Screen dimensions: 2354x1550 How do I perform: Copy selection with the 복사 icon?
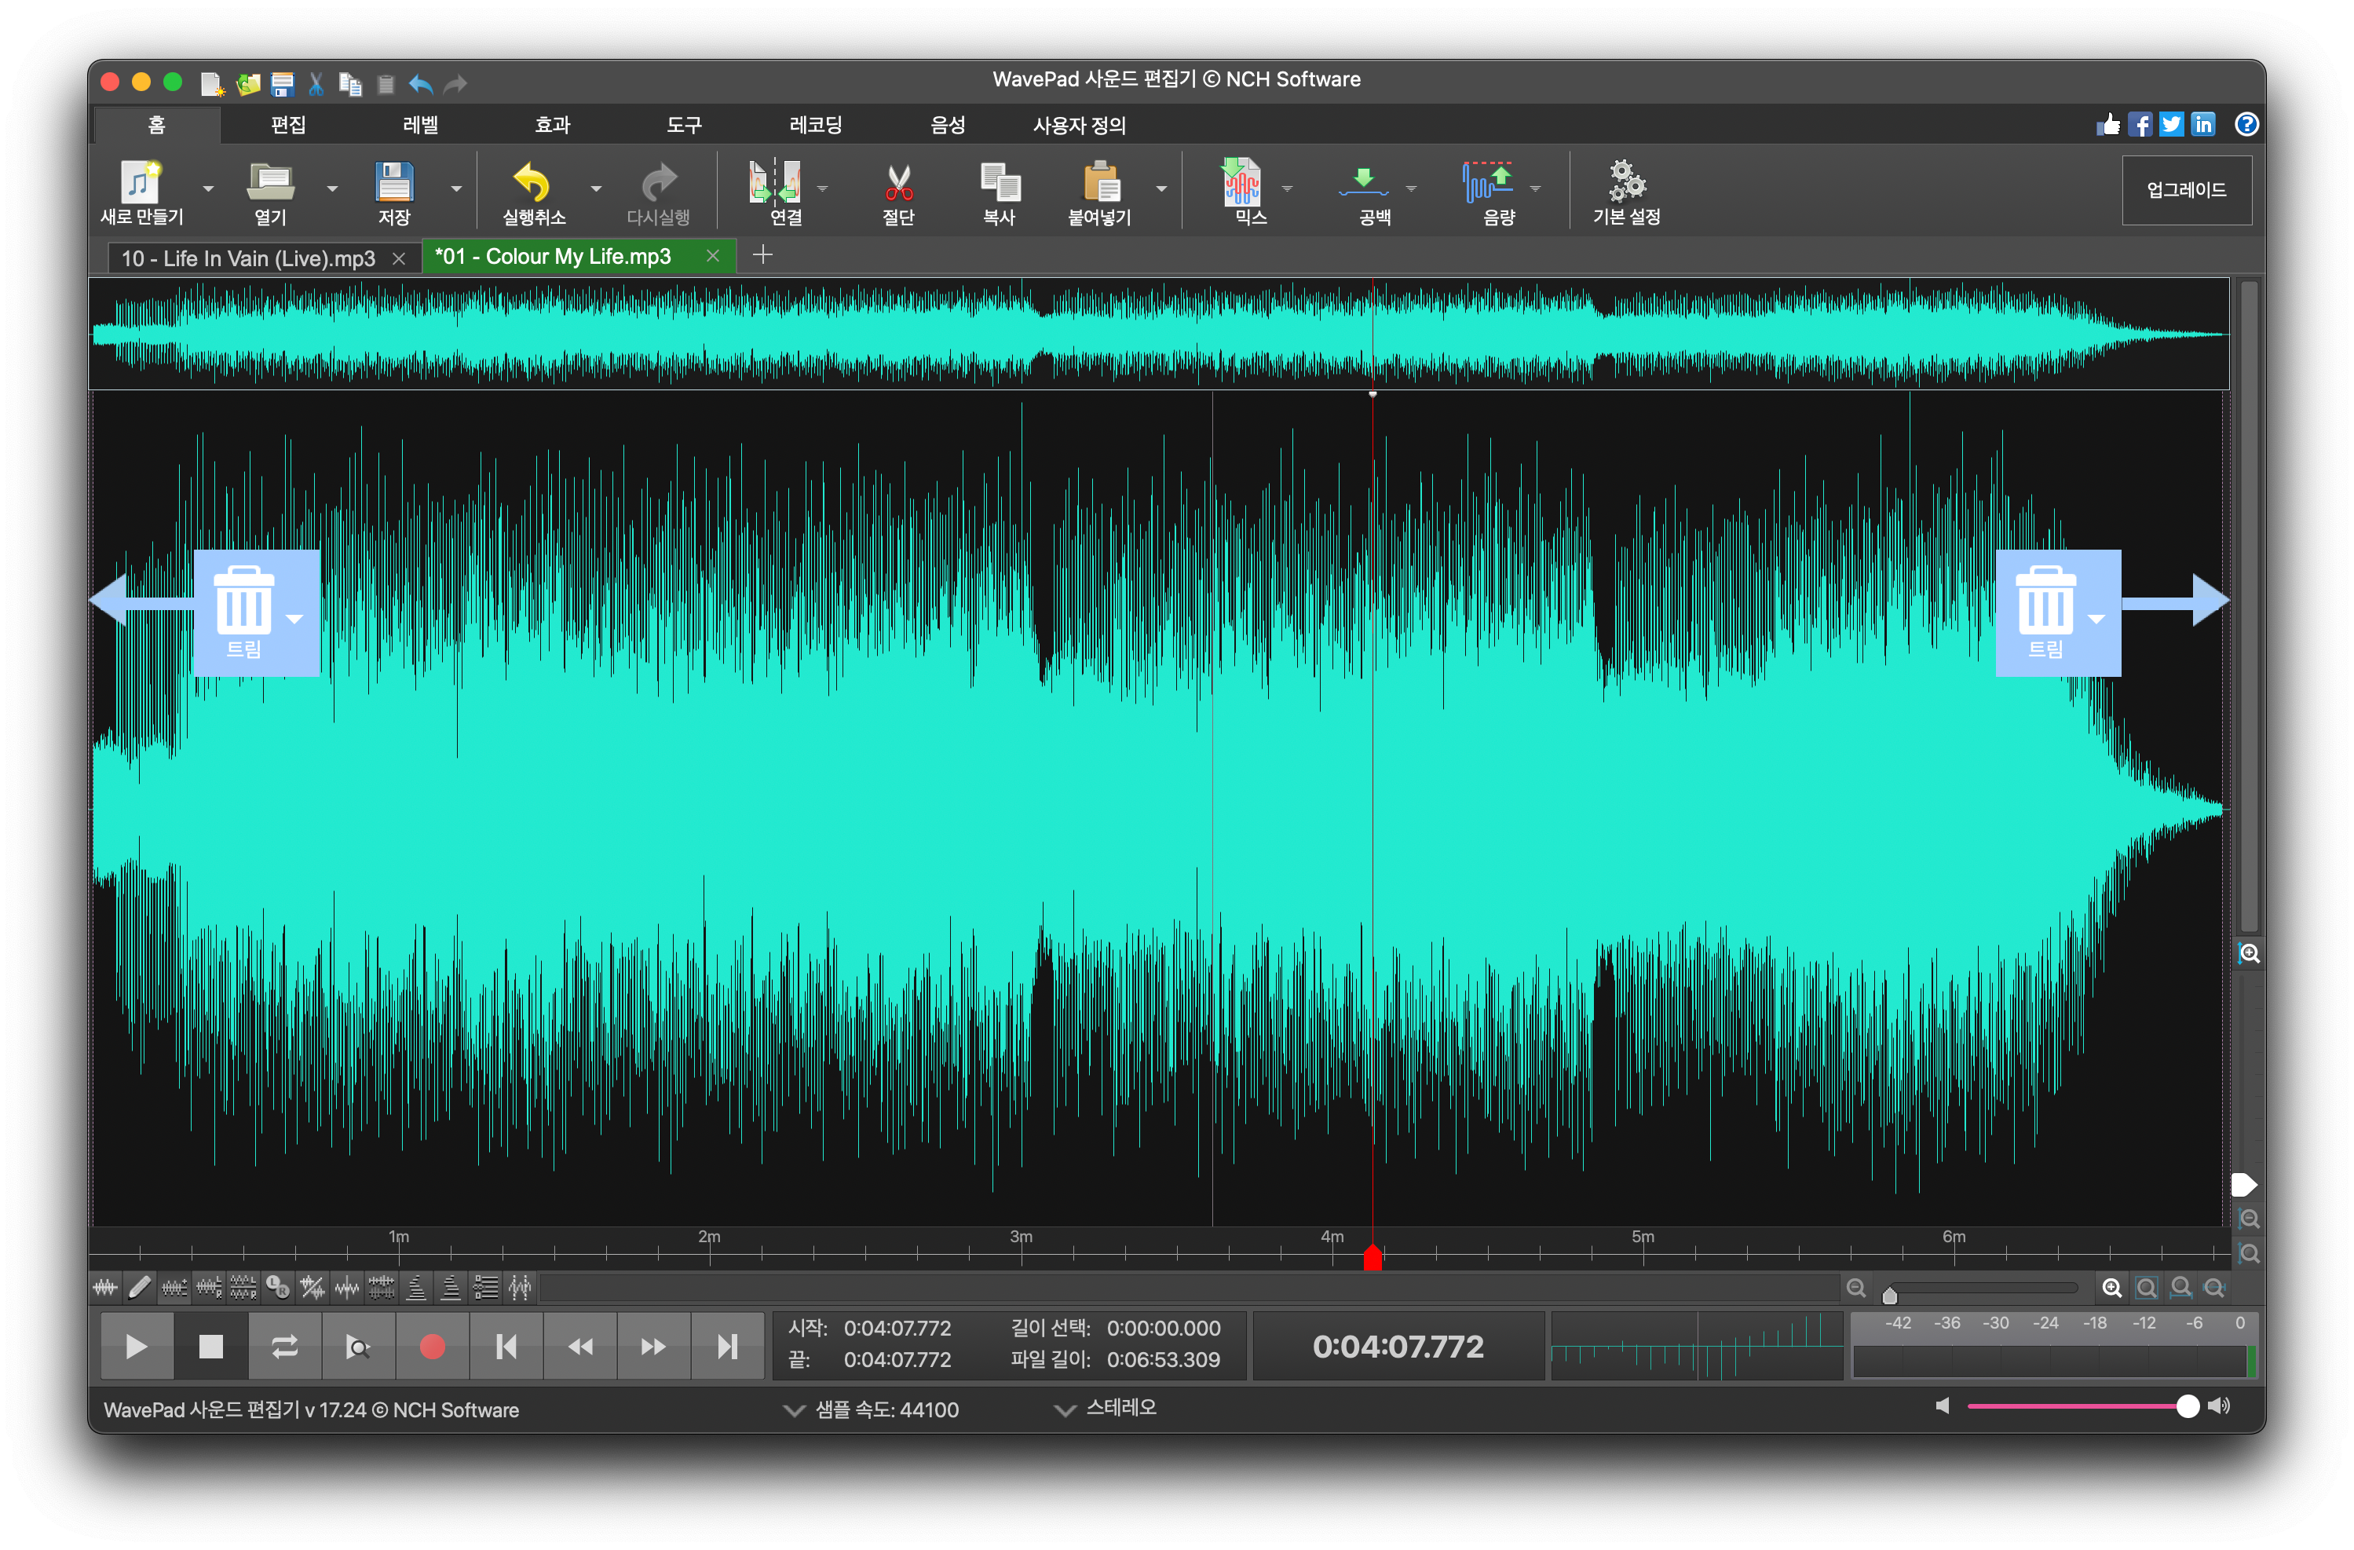1000,182
